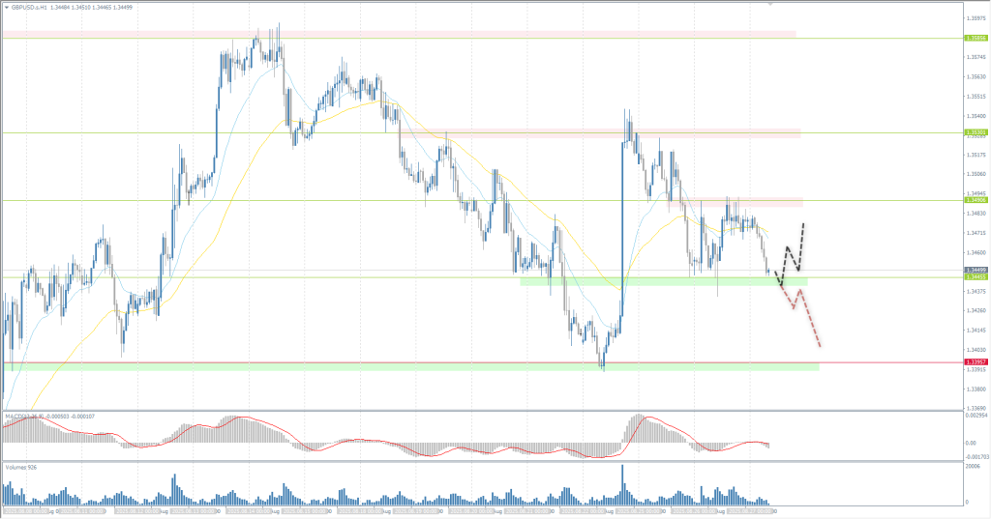
Task: Select the 1.35856 green price label
Action: coord(976,39)
